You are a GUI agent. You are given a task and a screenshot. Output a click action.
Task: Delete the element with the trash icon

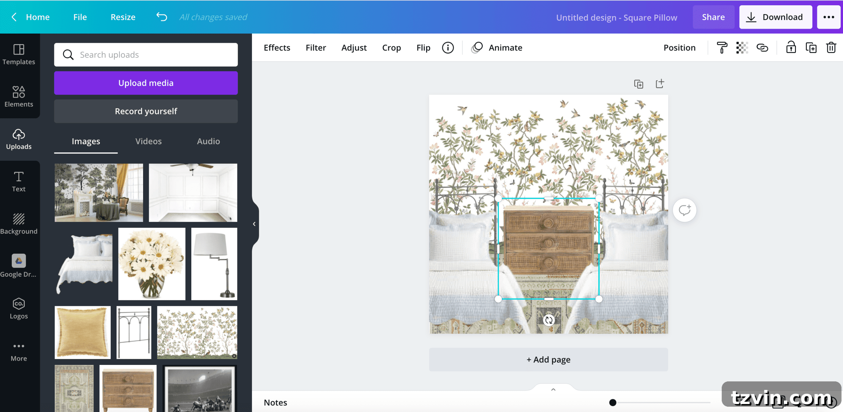[831, 48]
